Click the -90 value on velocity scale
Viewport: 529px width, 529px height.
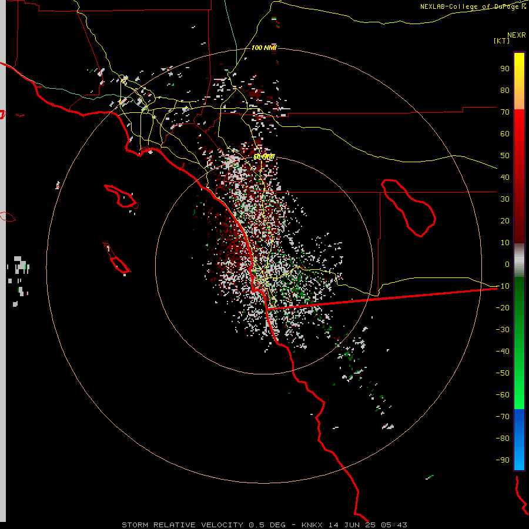click(503, 460)
